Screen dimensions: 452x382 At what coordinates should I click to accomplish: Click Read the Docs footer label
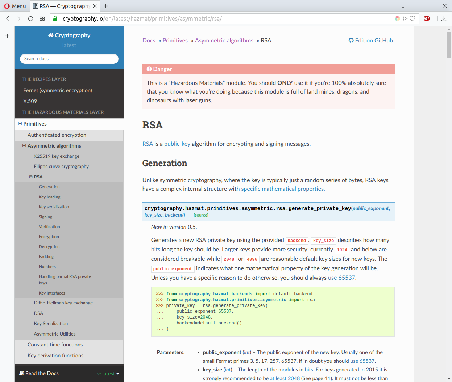click(39, 373)
